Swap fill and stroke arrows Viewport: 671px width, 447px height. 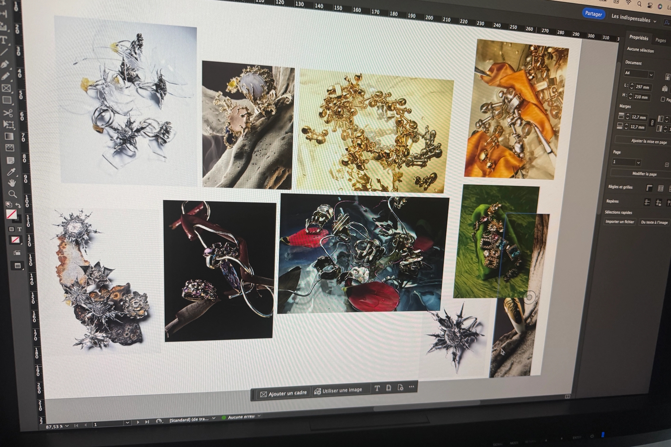coord(18,205)
